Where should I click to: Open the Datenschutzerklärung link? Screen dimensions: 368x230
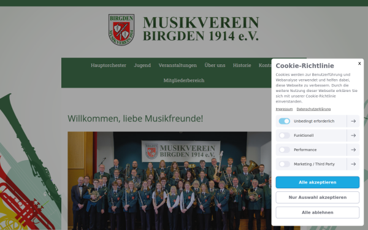tap(313, 109)
